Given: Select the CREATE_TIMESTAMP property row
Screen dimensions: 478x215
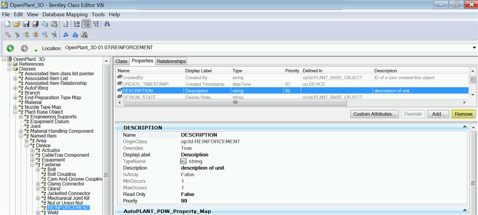Looking at the screenshot, I should tap(292, 84).
